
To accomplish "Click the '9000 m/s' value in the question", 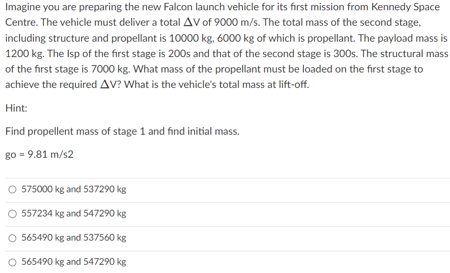I will pyautogui.click(x=237, y=23).
